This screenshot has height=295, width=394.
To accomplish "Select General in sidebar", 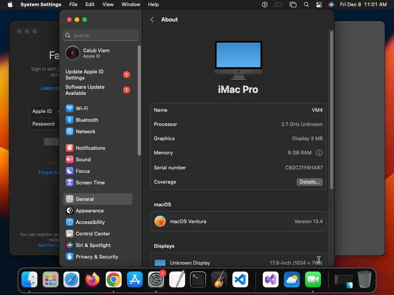I will 97,199.
